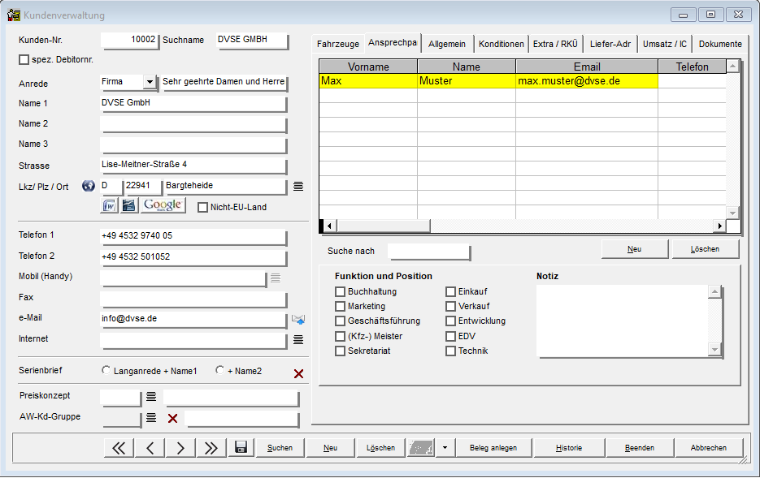This screenshot has height=478, width=760.
Task: Go to the Liefer-Adr tab
Action: [610, 44]
